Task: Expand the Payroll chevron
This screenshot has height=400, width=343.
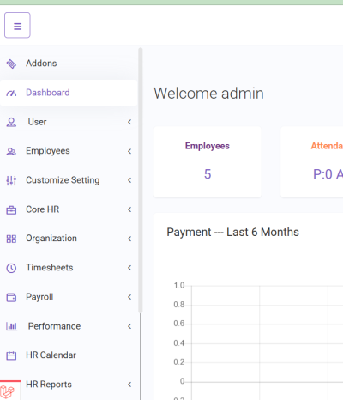Action: tap(129, 297)
